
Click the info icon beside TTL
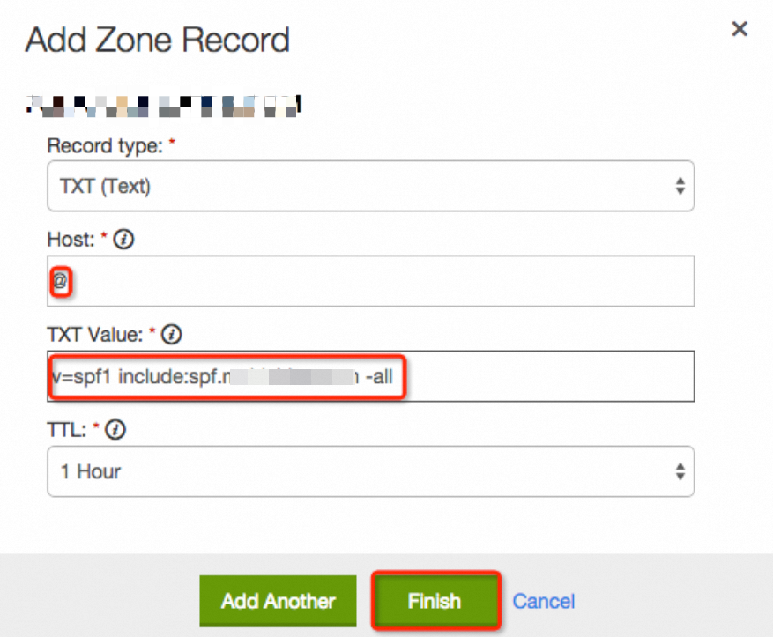pyautogui.click(x=114, y=429)
